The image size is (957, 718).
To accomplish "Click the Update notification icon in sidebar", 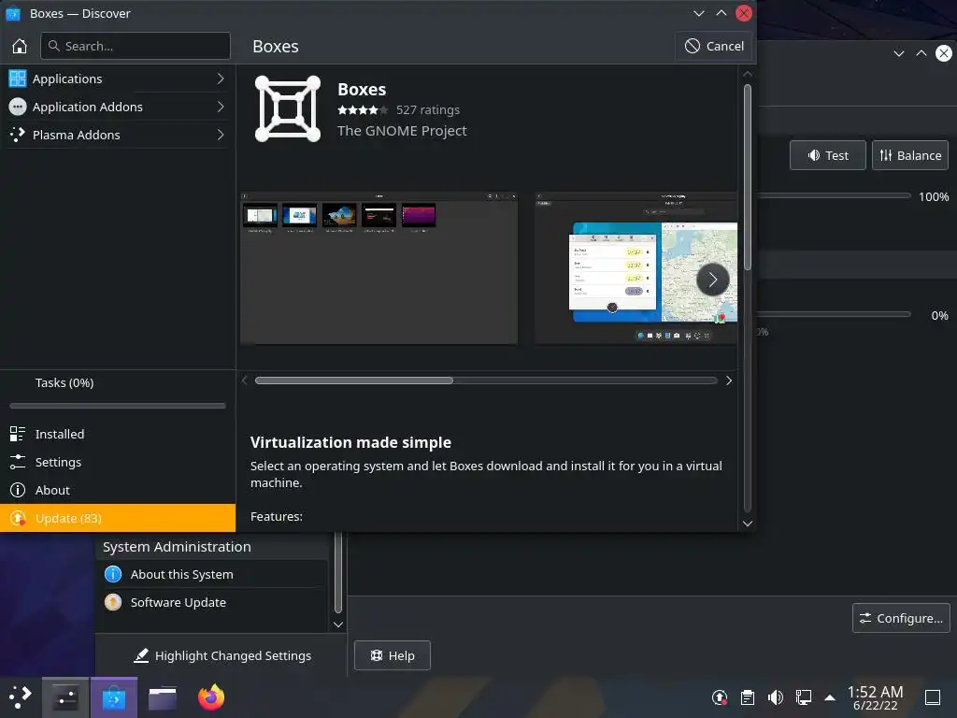I will point(18,518).
